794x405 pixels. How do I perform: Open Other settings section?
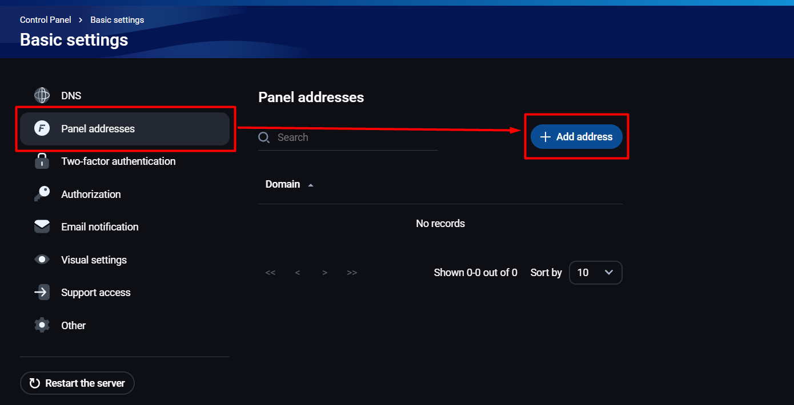pos(125,325)
